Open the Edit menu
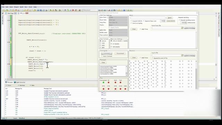222x125 pixels. point(7,7)
